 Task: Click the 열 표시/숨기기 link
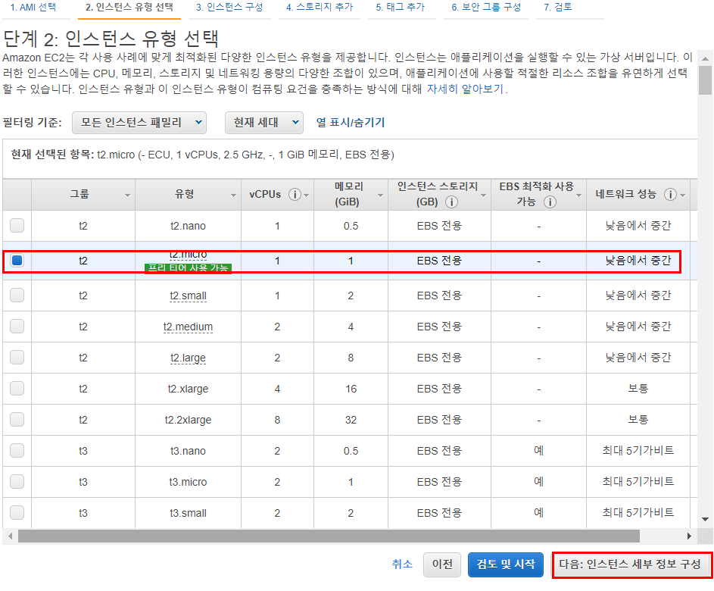click(x=351, y=123)
